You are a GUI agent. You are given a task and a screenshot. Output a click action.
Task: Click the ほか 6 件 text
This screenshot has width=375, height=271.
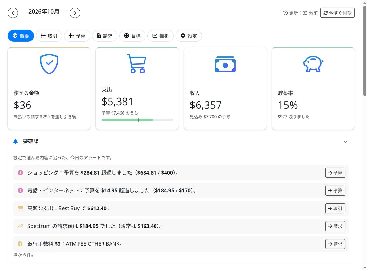point(23,255)
